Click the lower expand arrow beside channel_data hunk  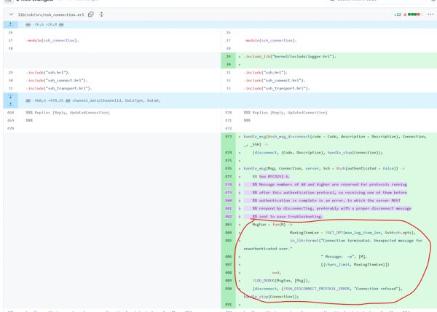click(x=11, y=104)
